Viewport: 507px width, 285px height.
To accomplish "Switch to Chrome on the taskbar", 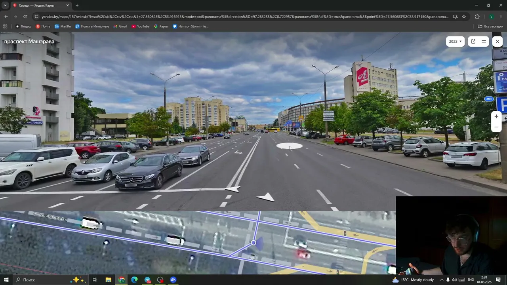I will 122,280.
